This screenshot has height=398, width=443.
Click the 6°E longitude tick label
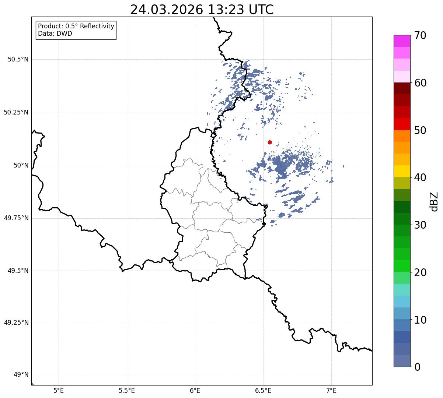(x=195, y=391)
